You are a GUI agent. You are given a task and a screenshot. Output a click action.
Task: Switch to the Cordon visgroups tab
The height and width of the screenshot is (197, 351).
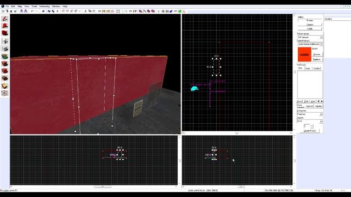[x=316, y=68]
